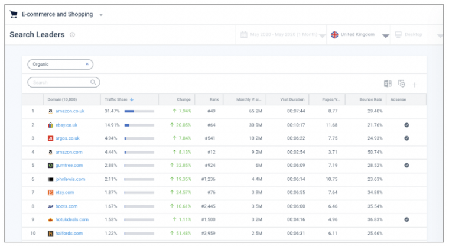Click the traffic share bar for amazon.co.uk
Image resolution: width=449 pixels, height=246 pixels.
pyautogui.click(x=139, y=111)
